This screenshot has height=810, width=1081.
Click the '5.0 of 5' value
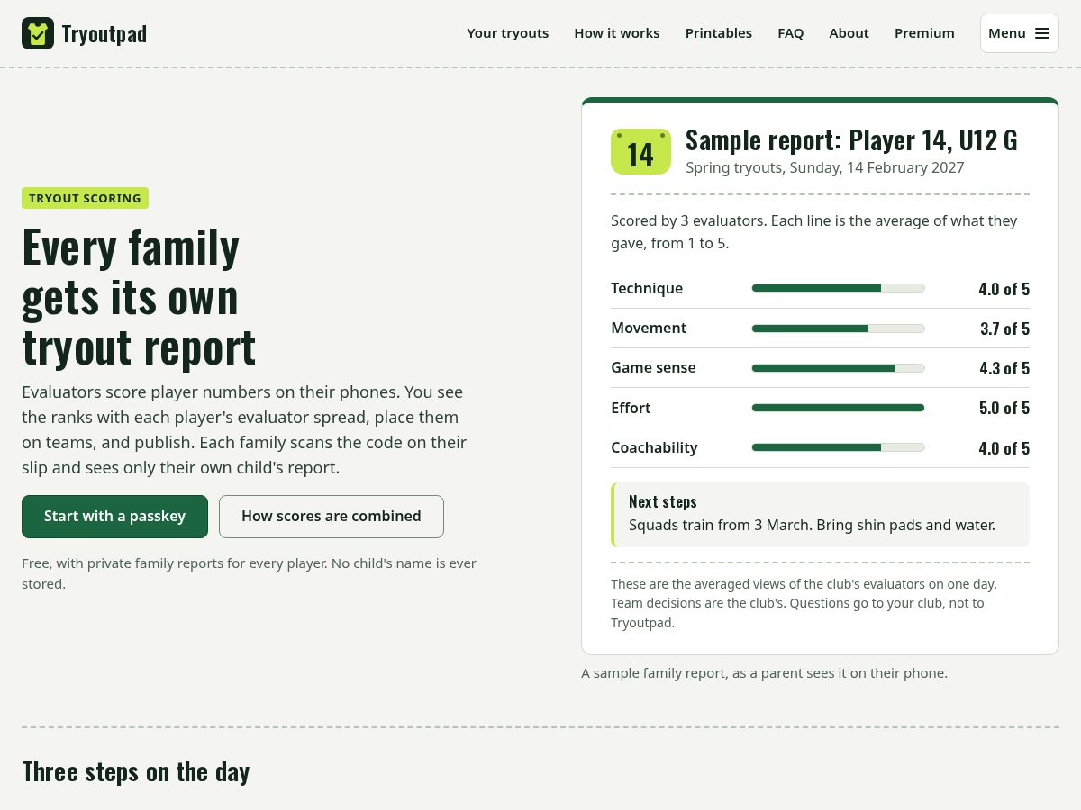(1004, 408)
